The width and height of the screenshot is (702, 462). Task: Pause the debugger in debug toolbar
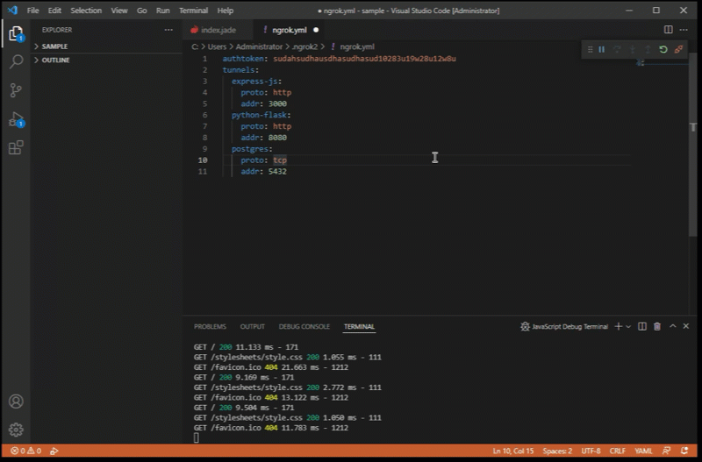coord(601,50)
